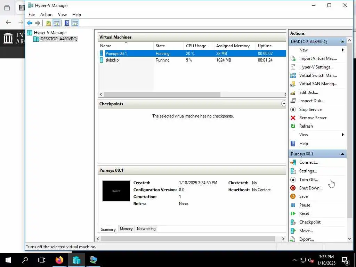Open Firefox from the taskbar

59,260
